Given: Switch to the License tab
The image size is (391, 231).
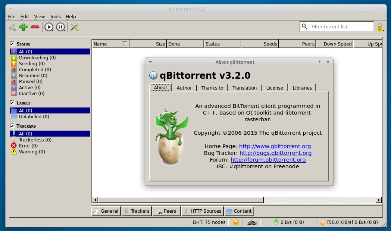Looking at the screenshot, I should 275,88.
